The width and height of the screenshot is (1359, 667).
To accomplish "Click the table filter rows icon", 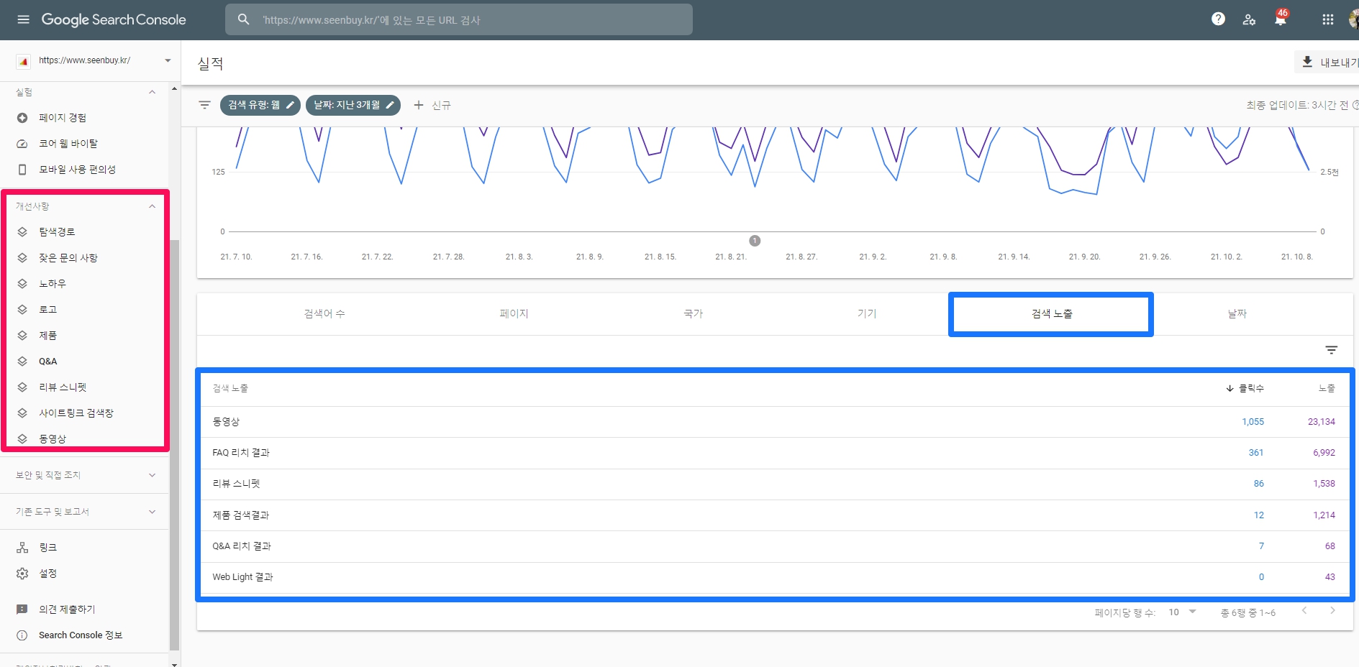I will click(x=1332, y=350).
